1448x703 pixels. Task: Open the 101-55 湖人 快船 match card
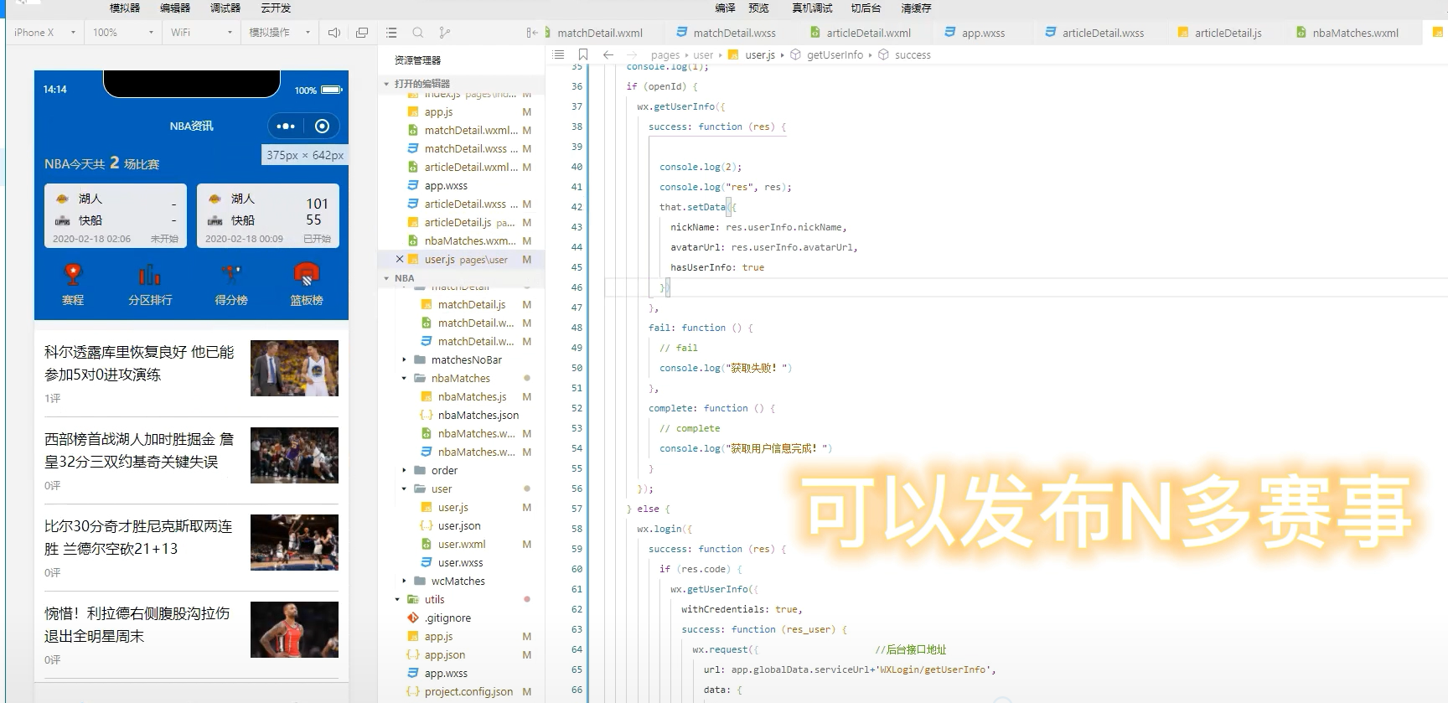point(268,216)
